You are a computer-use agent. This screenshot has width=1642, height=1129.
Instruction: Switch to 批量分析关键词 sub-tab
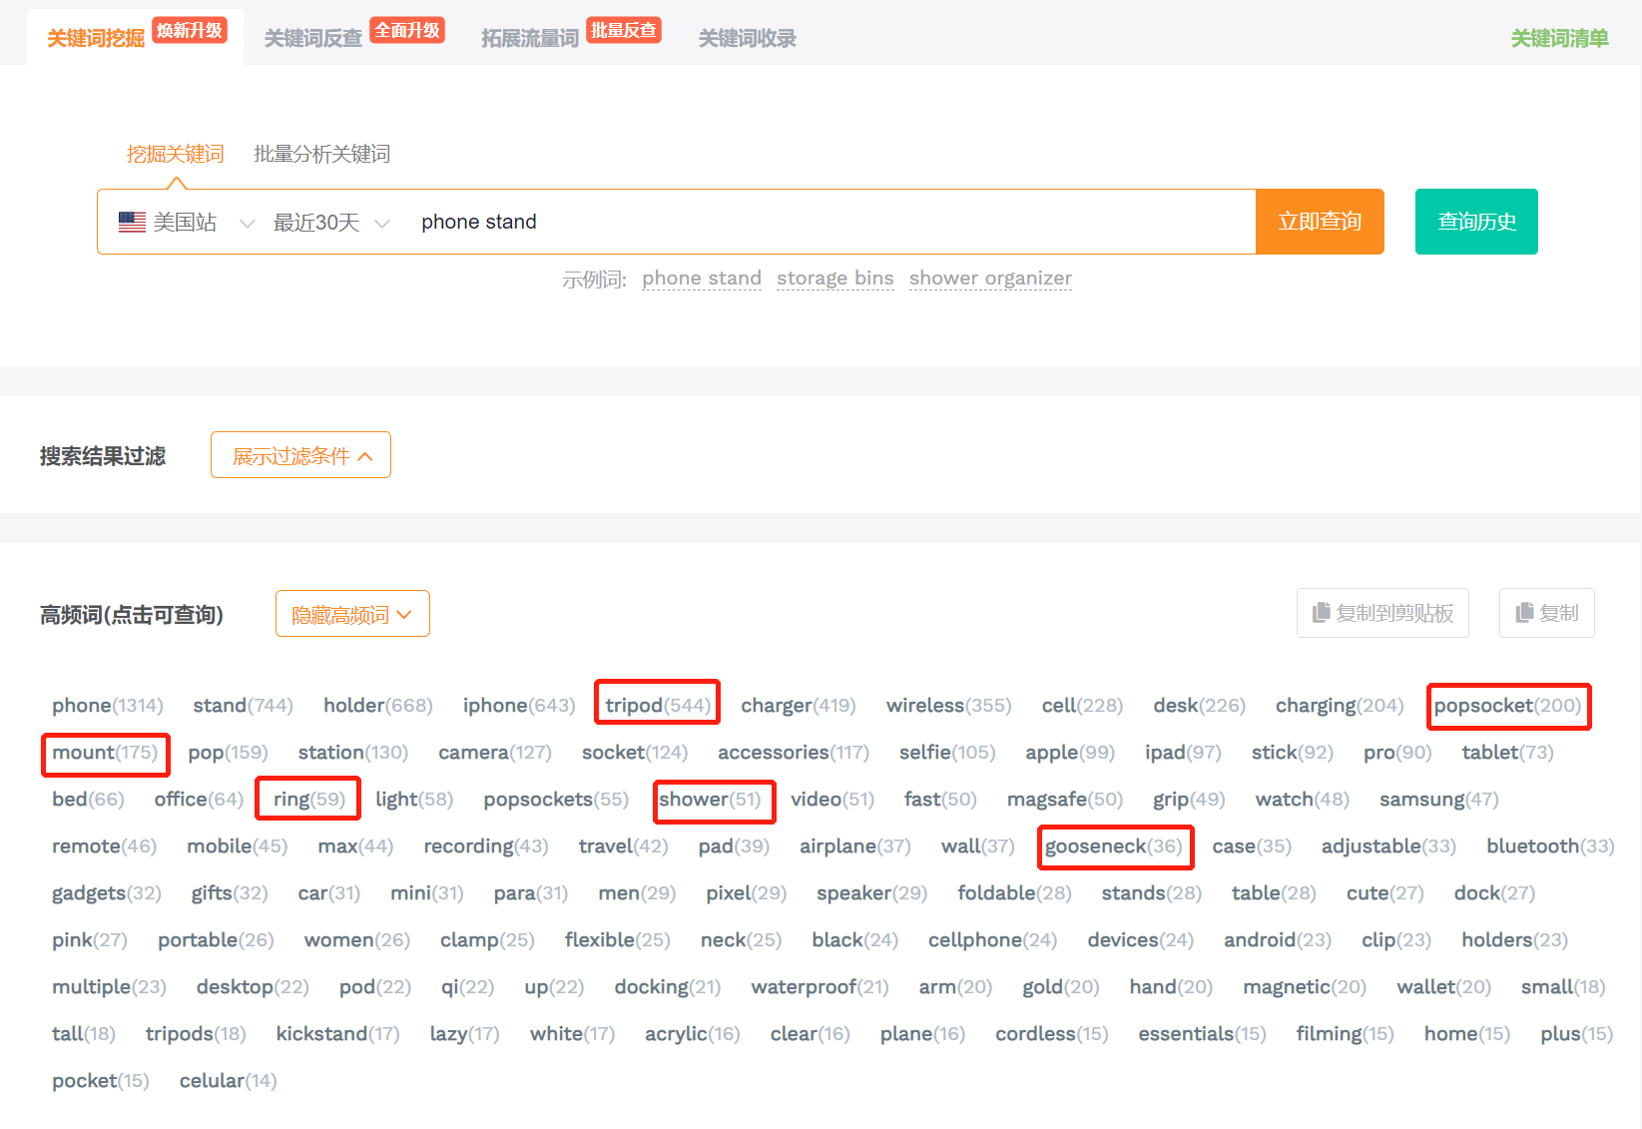click(321, 154)
